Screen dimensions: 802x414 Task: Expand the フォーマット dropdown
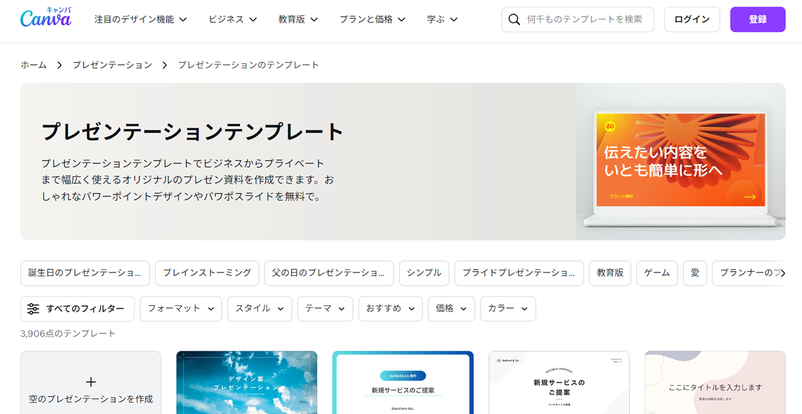pos(180,308)
